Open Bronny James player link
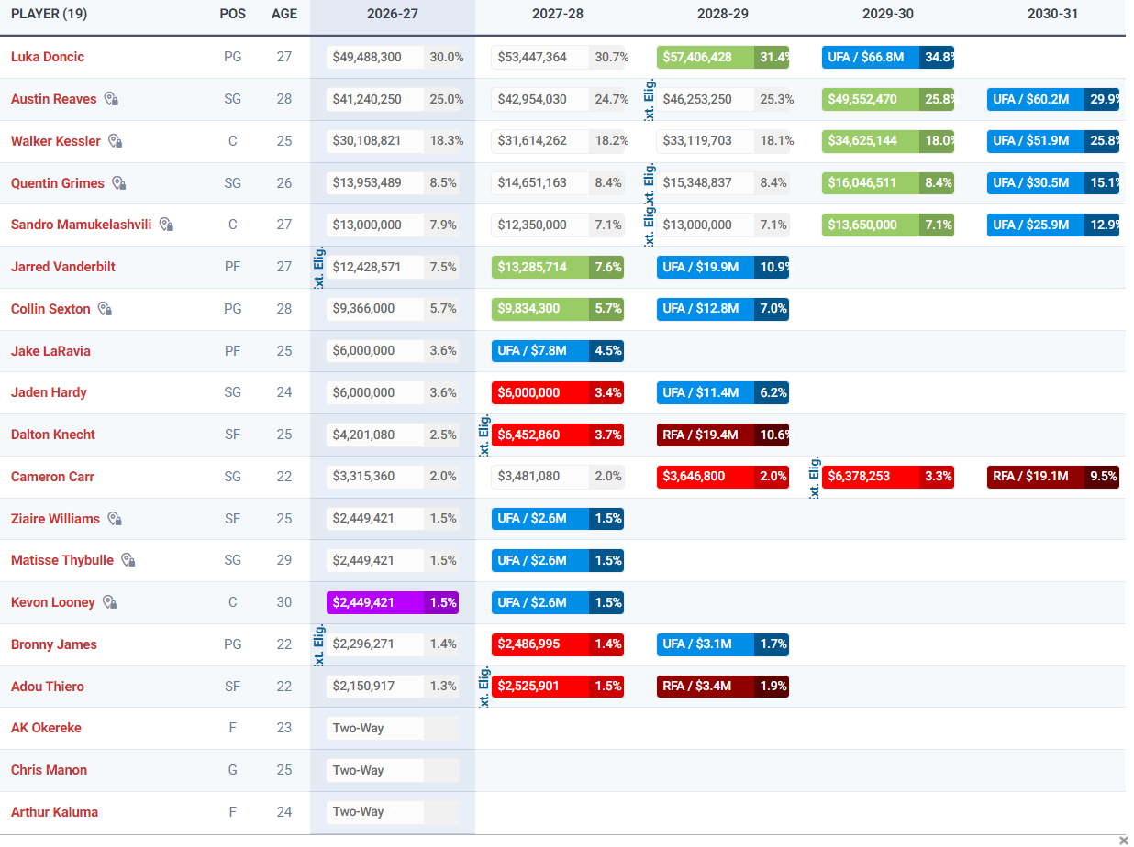Image resolution: width=1134 pixels, height=847 pixels. (54, 644)
